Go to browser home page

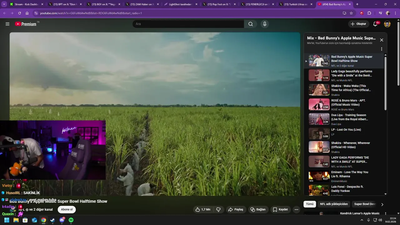pos(27,13)
